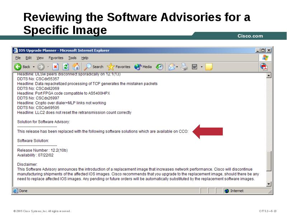
Task: Click the scrollbar down arrow
Action: point(268,184)
